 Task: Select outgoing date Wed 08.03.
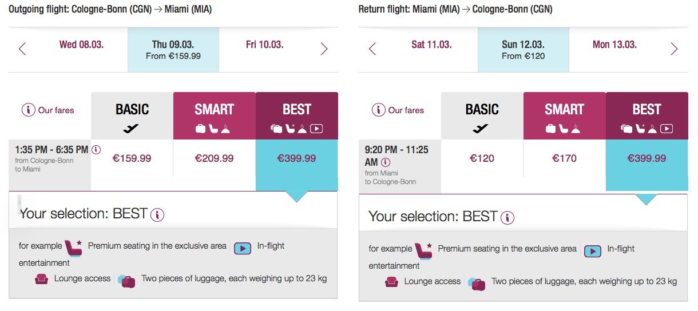point(82,45)
